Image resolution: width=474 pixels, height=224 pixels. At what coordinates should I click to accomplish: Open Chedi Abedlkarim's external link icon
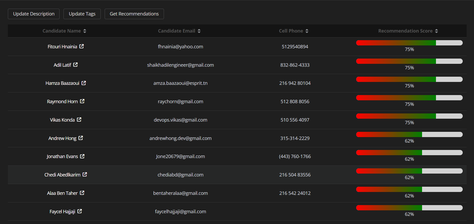pos(85,174)
